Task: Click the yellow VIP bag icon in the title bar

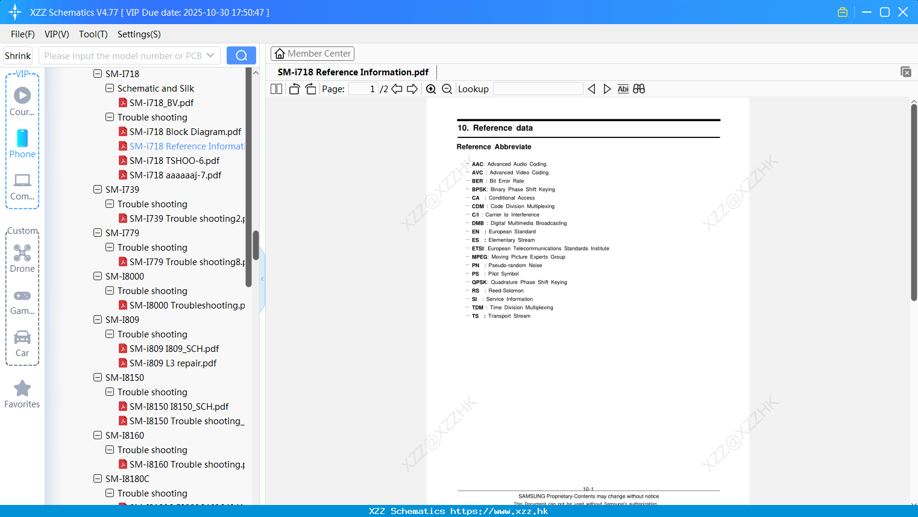Action: 843,12
